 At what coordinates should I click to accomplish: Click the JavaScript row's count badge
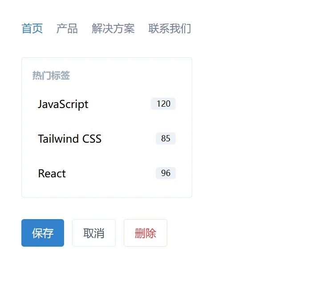pos(163,104)
